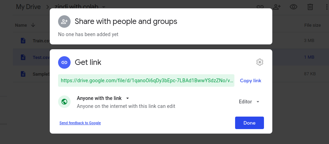The width and height of the screenshot is (329, 144).
Task: Open Send feedback to Google link
Action: (80, 123)
